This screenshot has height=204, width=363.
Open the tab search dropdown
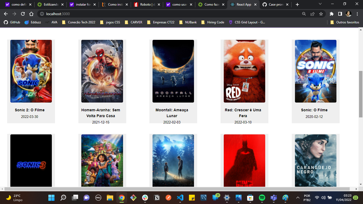(x=320, y=4)
